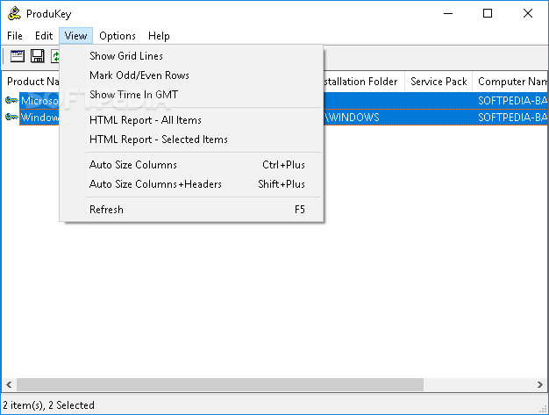549x415 pixels.
Task: Click SOFTPEDIA-BA cell in the Microso row
Action: tap(510, 101)
